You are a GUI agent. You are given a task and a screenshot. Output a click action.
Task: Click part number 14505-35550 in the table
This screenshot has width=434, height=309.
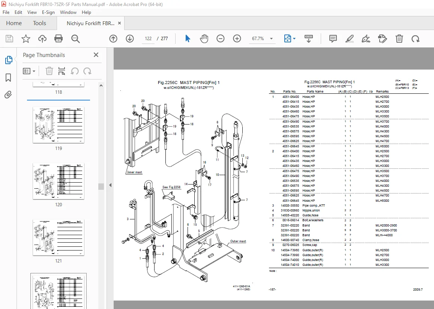pyautogui.click(x=290, y=205)
